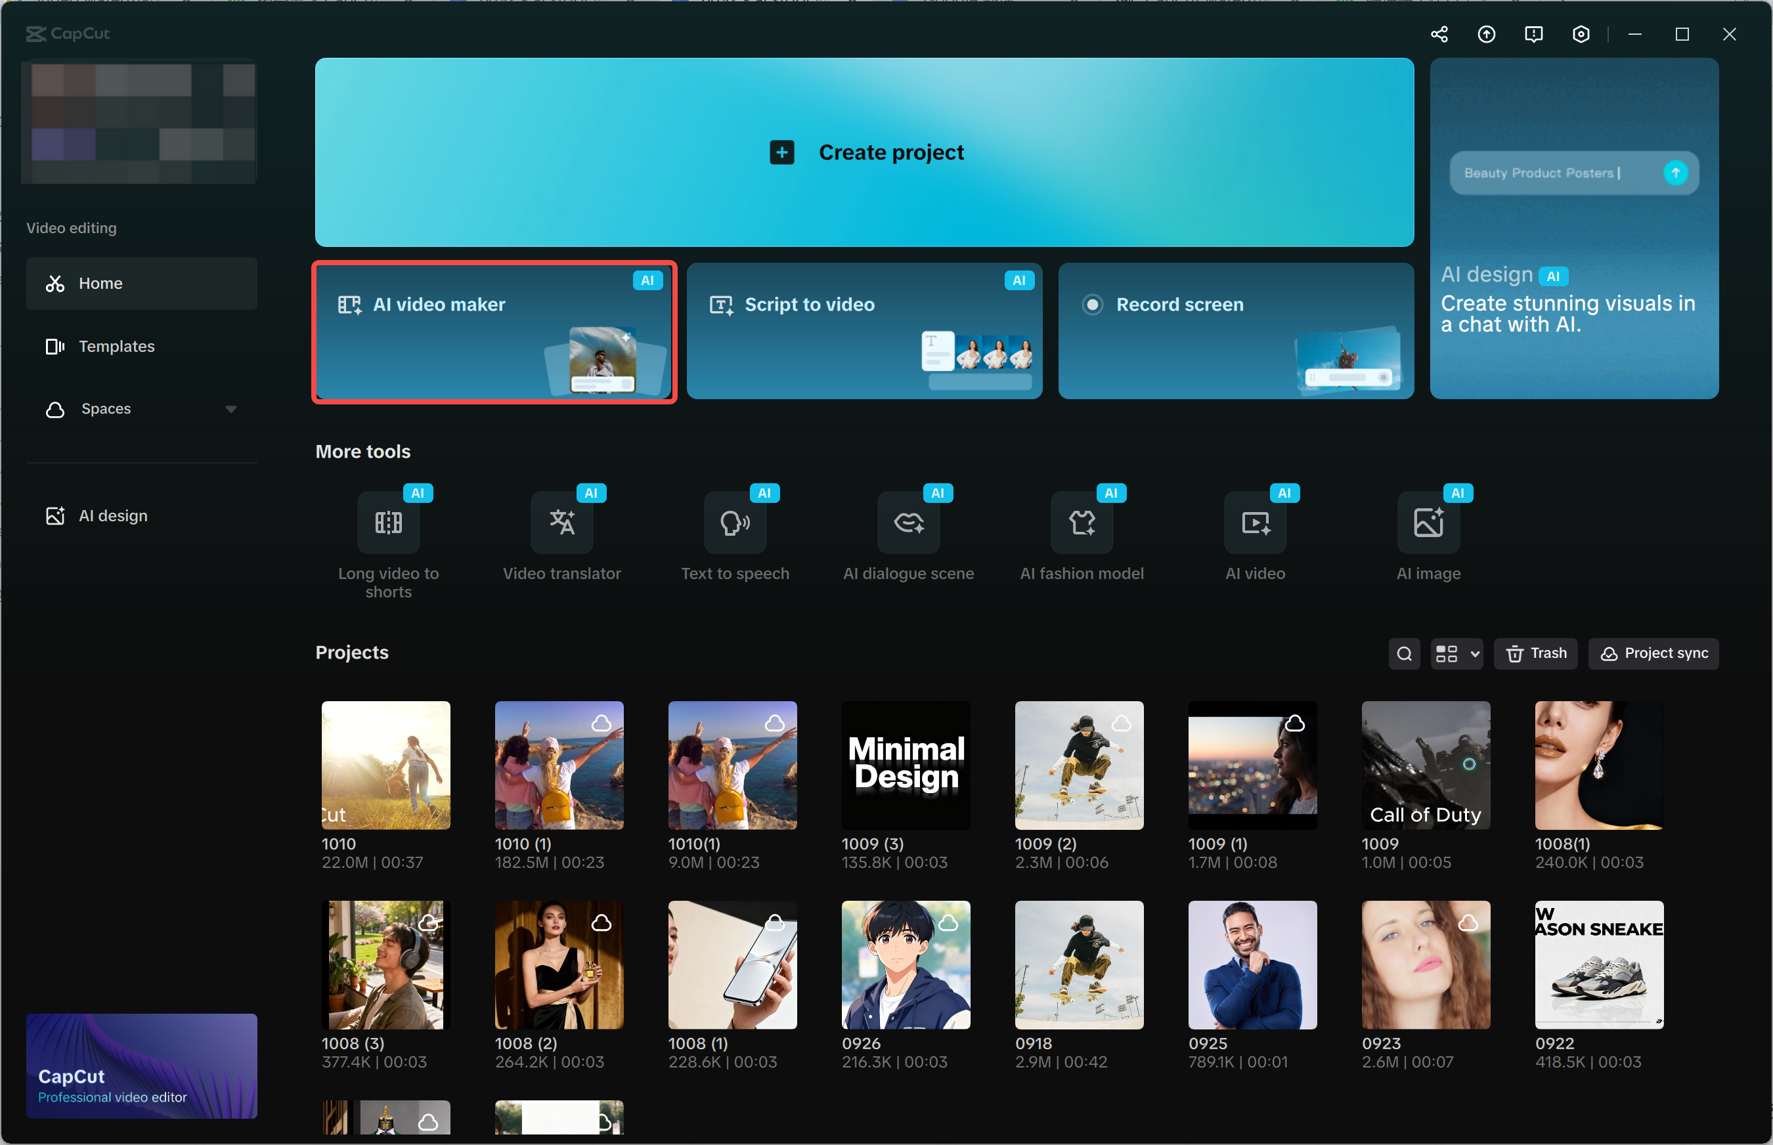Click the cloud sync icon on project 1009 (1)

coord(1295,723)
